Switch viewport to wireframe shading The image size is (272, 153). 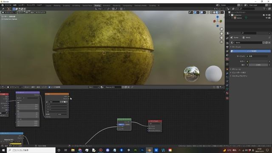pyautogui.click(x=212, y=12)
